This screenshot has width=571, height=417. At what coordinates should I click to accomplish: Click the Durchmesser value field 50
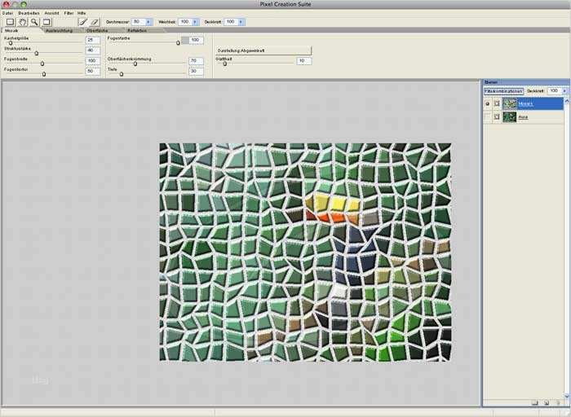(x=139, y=22)
